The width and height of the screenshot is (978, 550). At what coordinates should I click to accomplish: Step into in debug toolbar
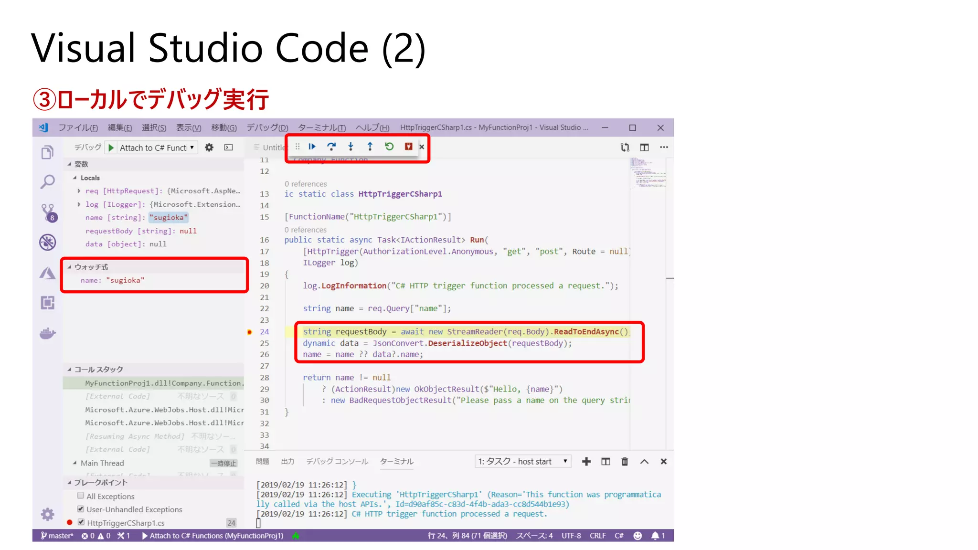coord(351,147)
